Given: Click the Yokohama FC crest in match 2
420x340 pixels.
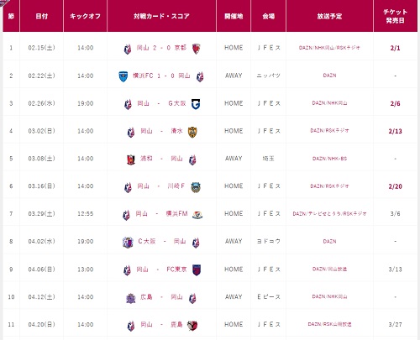Looking at the screenshot, I should pyautogui.click(x=123, y=76).
